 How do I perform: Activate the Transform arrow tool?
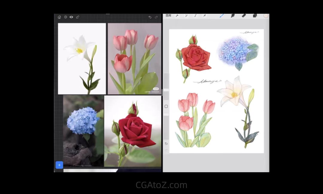click(205, 16)
